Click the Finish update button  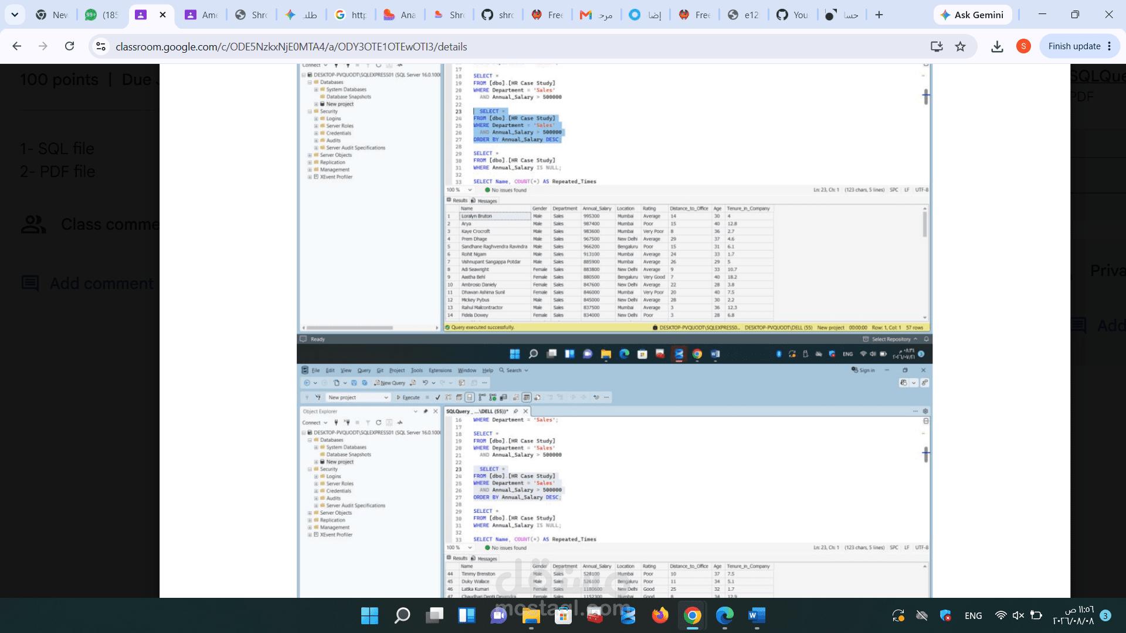(x=1074, y=46)
